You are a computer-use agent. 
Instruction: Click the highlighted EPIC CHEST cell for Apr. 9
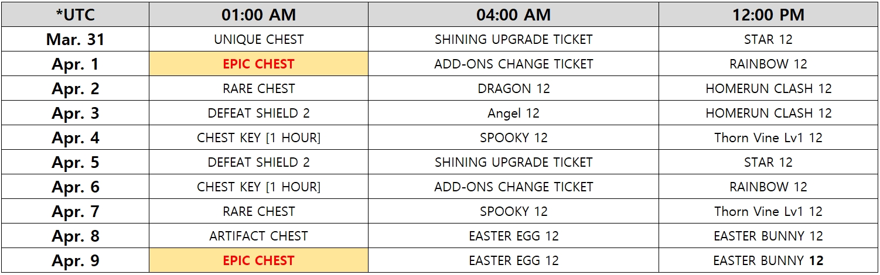258,260
